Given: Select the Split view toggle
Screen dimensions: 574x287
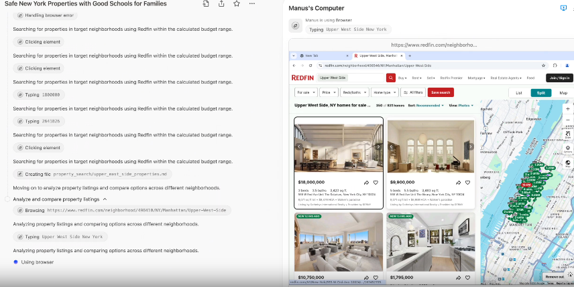Looking at the screenshot, I should tap(540, 93).
